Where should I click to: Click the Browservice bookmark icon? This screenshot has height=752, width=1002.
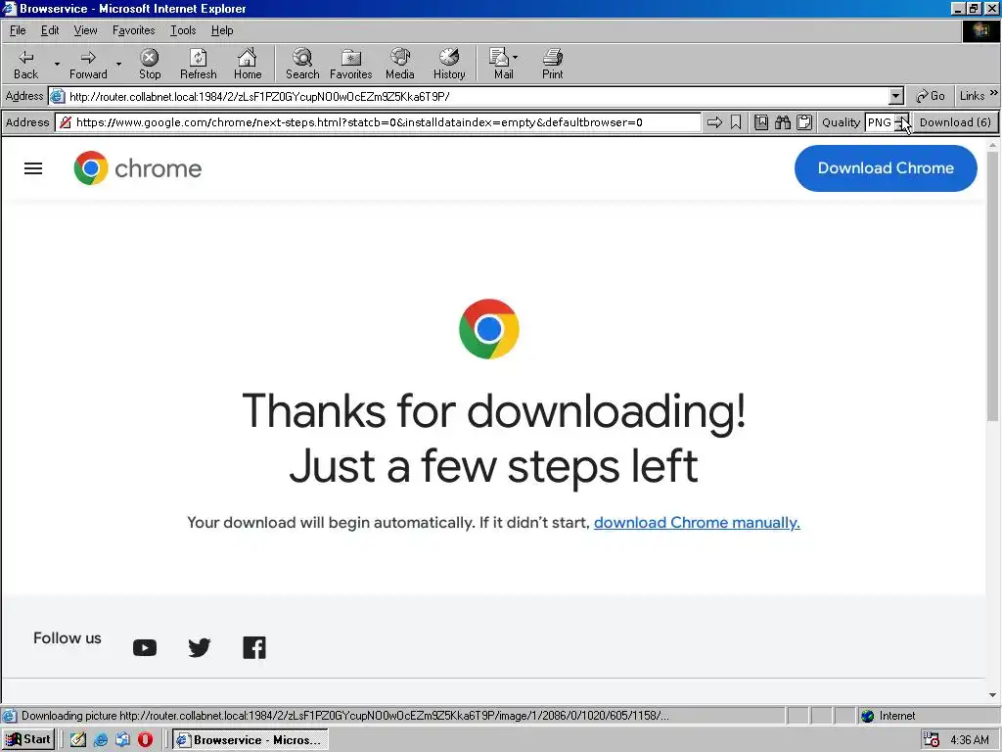point(736,122)
